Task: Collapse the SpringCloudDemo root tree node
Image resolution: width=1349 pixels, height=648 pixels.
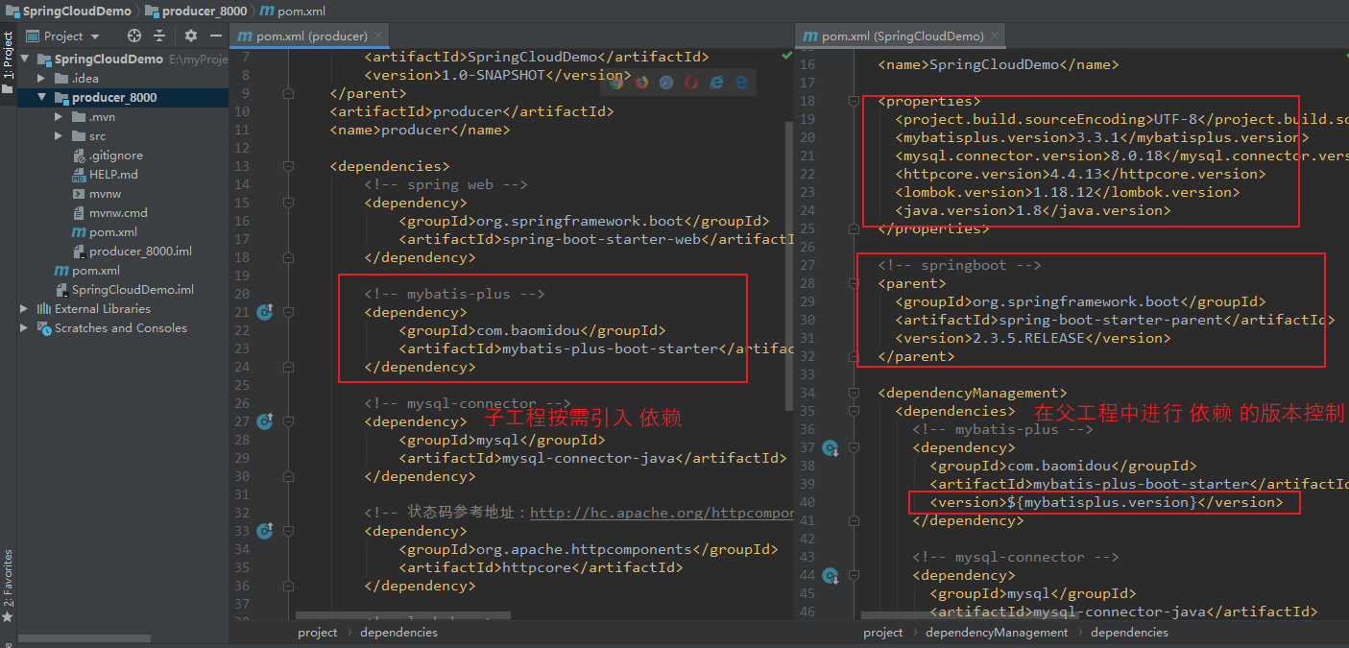Action: (26, 60)
